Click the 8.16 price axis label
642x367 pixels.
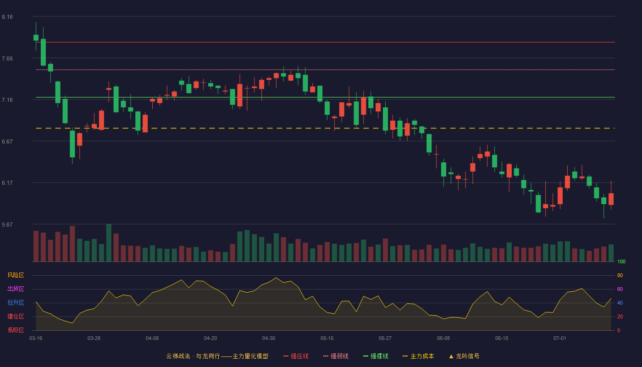click(x=7, y=17)
